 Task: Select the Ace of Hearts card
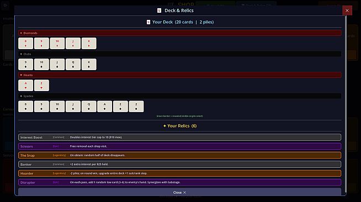tap(25, 86)
